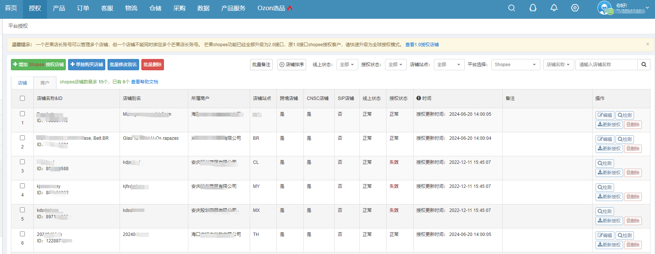Expand the user account menu arrow
Image resolution: width=655 pixels, height=254 pixels.
647,8
